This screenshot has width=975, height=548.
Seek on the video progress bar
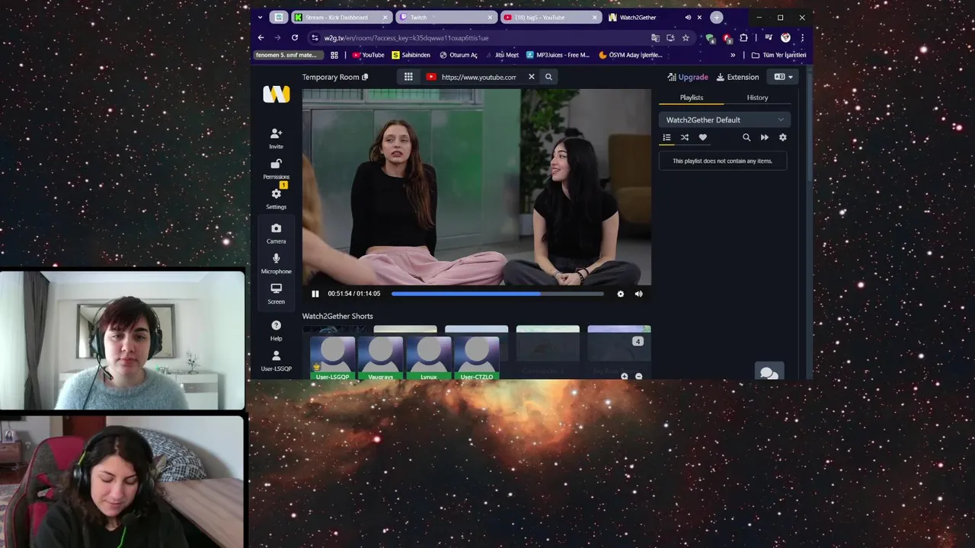pos(497,294)
